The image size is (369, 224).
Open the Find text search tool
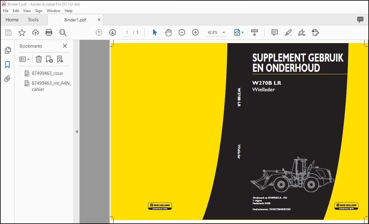click(x=63, y=32)
